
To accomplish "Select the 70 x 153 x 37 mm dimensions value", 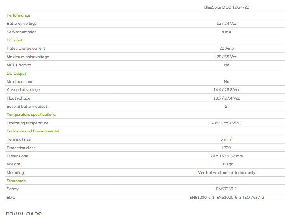I will click(226, 156).
